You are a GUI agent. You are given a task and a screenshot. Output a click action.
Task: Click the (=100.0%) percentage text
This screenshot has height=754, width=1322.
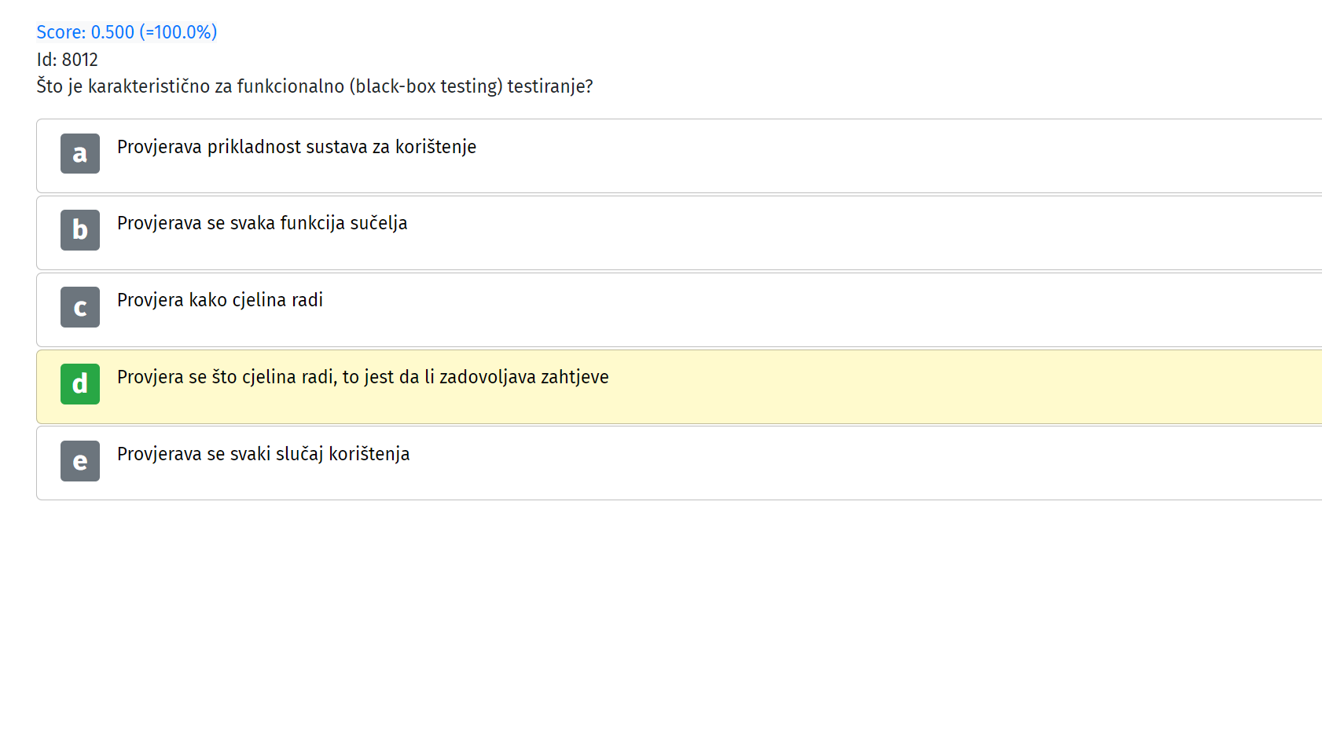pos(178,32)
